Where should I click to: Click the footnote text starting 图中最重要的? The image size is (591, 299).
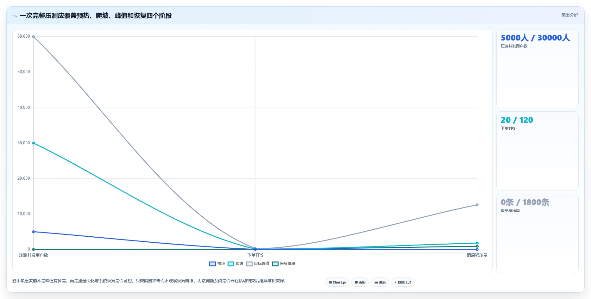(x=150, y=281)
